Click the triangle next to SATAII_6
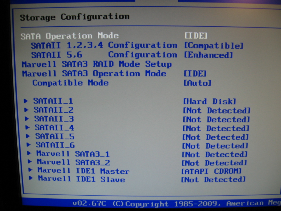The image size is (281, 211). (x=29, y=145)
